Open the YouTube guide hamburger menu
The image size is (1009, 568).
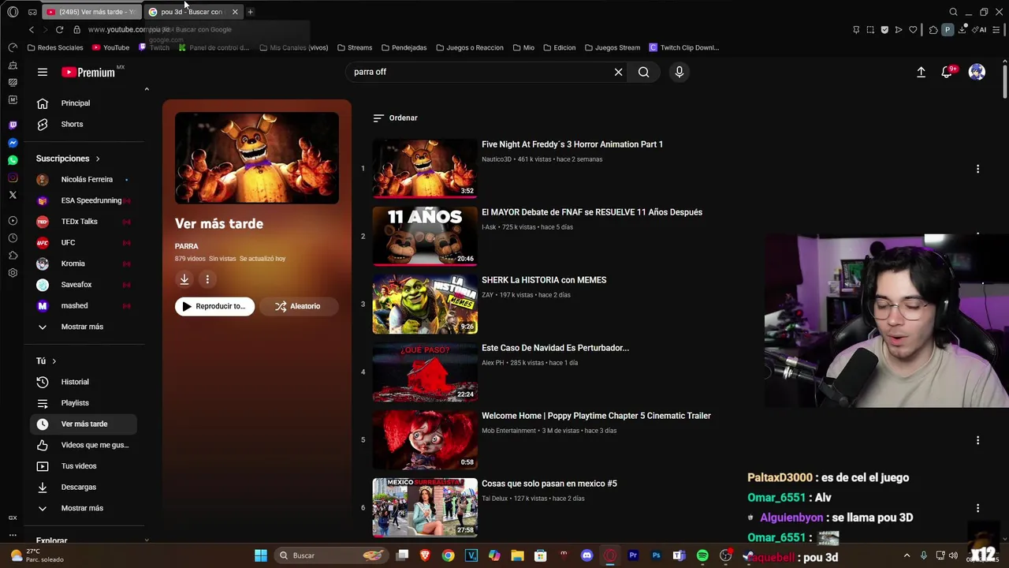(x=43, y=72)
